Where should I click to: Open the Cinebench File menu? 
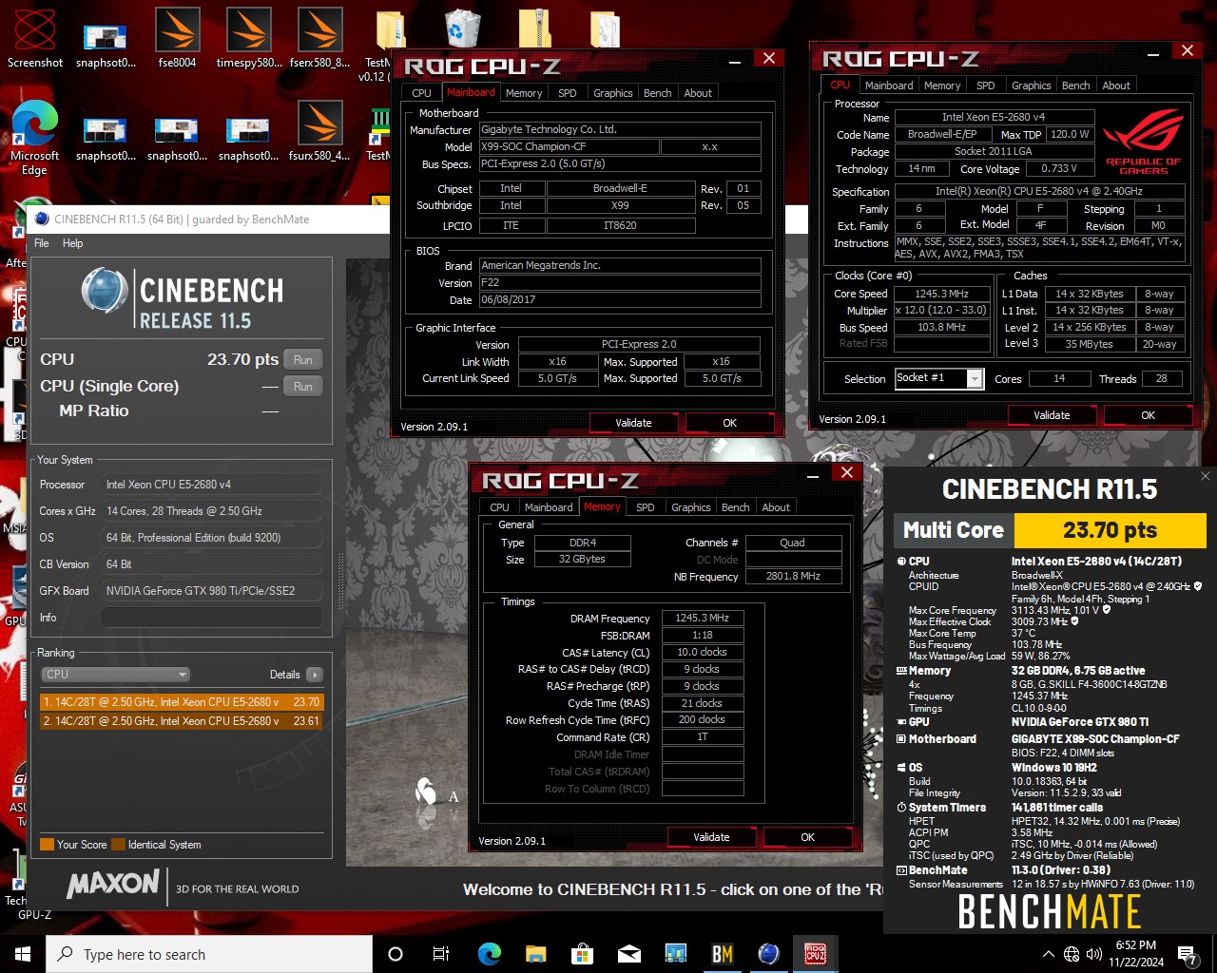click(42, 243)
